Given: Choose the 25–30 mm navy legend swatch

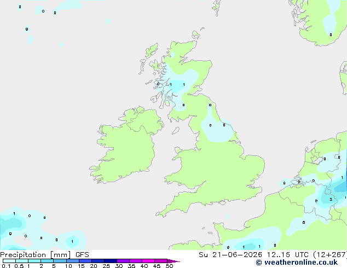Looking at the screenshot, I should (x=110, y=261).
